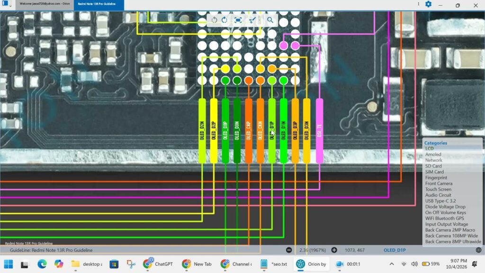Image resolution: width=485 pixels, height=273 pixels.
Task: Open the Network category
Action: [x=434, y=160]
